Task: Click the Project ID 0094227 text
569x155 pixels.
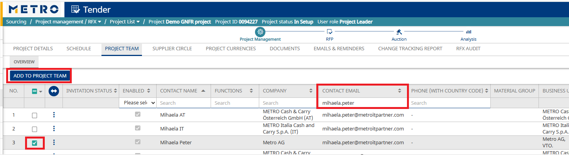Action: (236, 22)
